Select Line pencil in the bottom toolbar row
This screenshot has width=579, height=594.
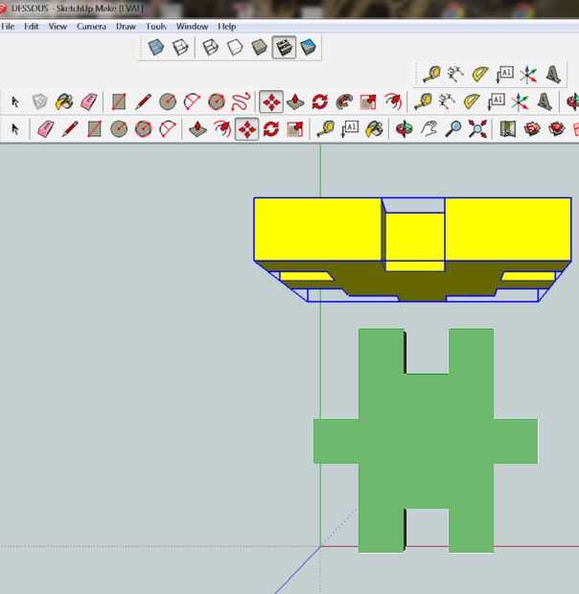pos(70,129)
